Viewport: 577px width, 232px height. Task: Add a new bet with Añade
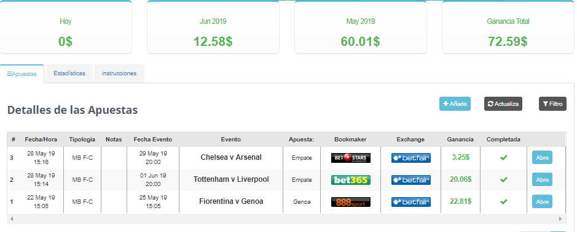pyautogui.click(x=455, y=103)
